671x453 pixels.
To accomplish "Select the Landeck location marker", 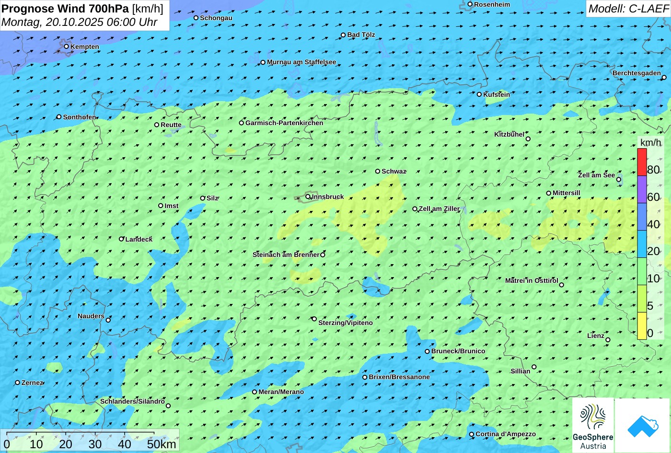I will tap(121, 239).
